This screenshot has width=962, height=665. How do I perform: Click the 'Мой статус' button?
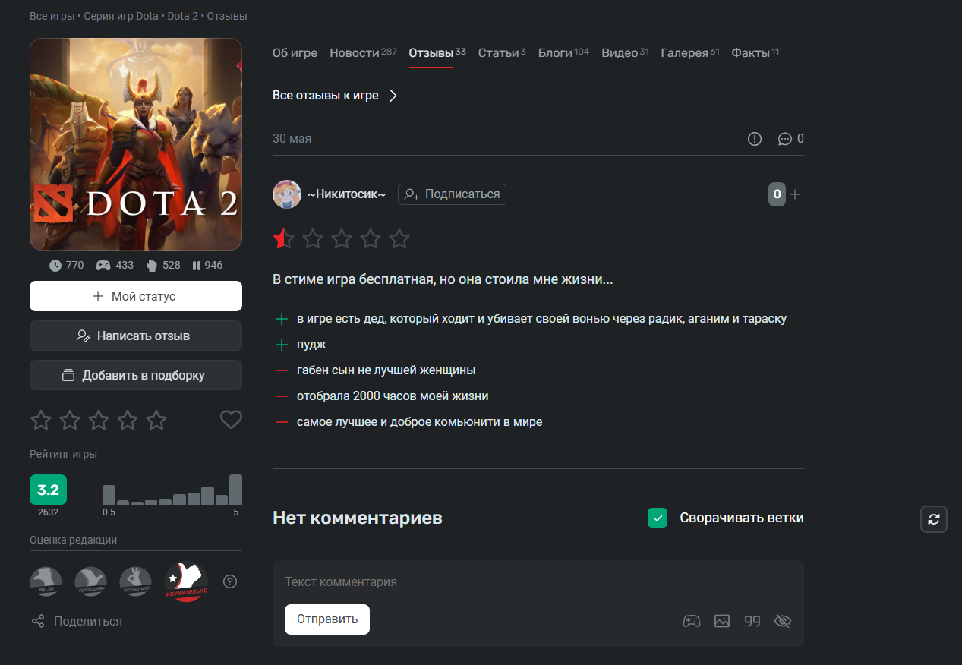pos(136,296)
